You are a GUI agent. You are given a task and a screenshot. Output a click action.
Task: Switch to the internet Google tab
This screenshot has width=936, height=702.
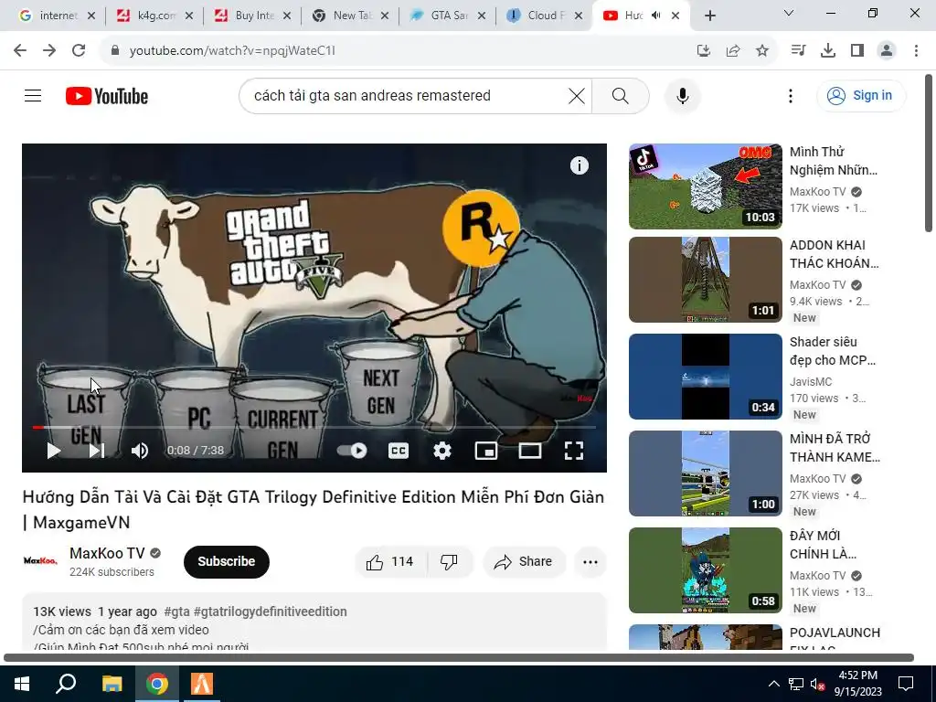tap(58, 16)
